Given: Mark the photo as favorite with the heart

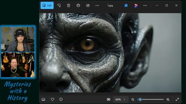Looking at the screenshot, I should click(x=52, y=99).
